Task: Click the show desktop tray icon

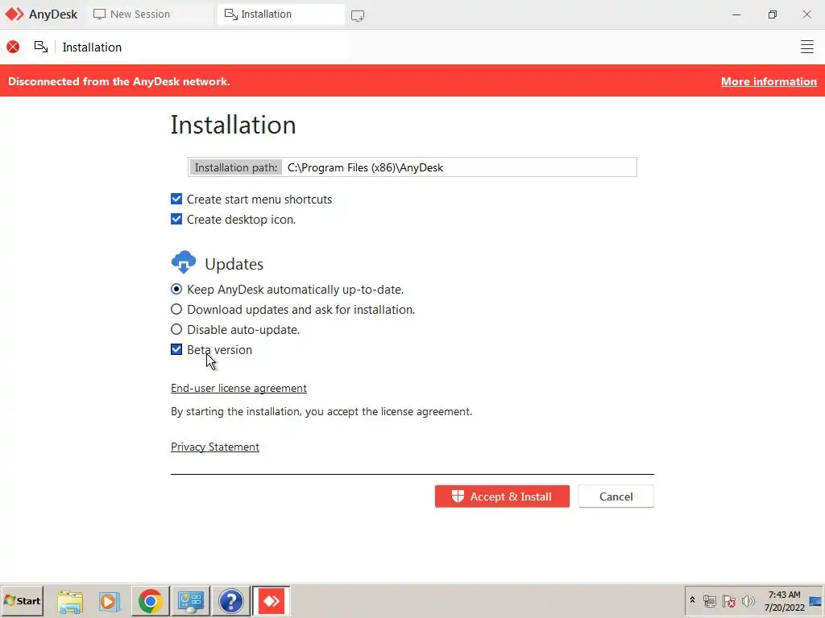Action: point(815,601)
